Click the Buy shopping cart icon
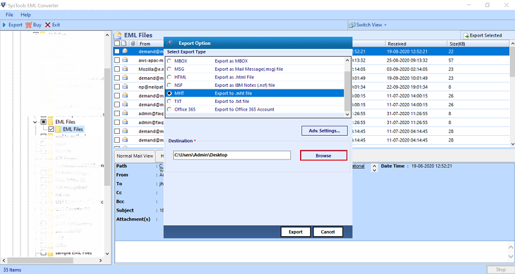 (x=28, y=25)
